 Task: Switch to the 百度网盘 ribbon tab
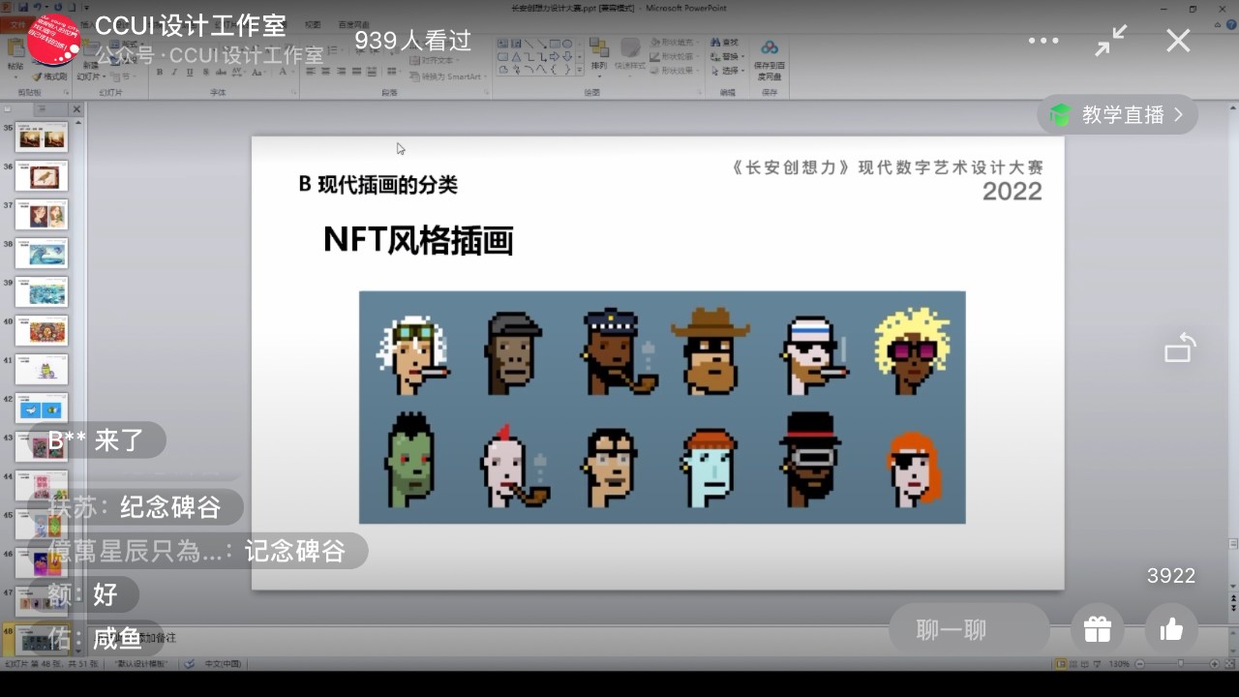point(353,23)
